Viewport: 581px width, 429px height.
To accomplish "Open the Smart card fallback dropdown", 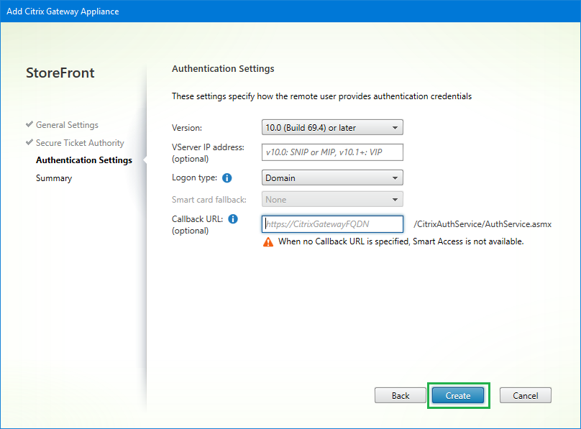I will (332, 200).
